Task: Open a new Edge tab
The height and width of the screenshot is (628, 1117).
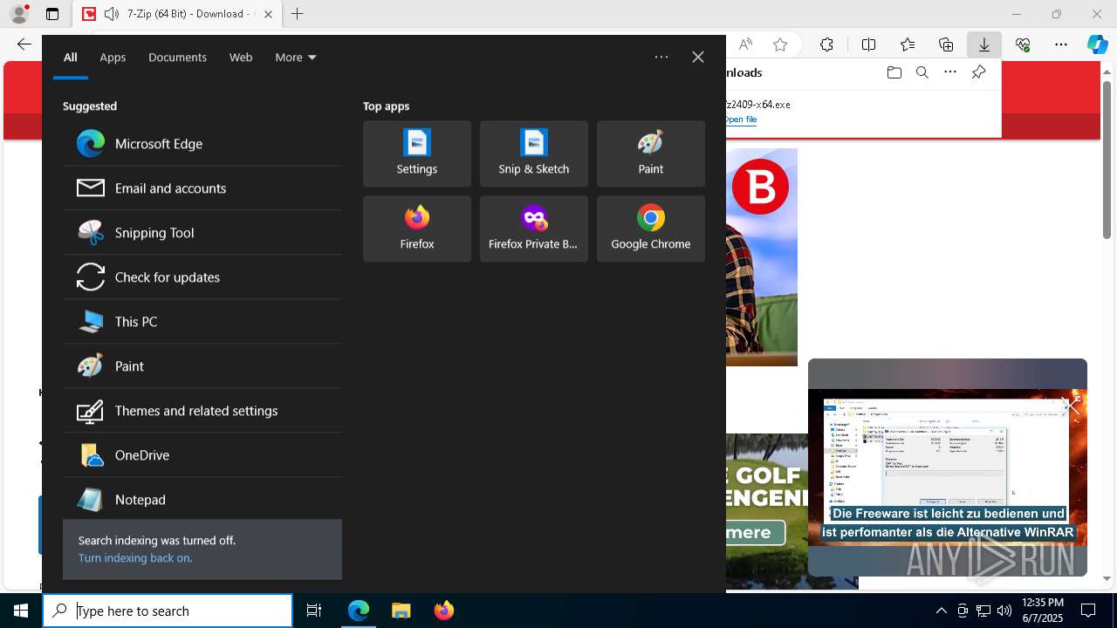Action: (x=298, y=14)
